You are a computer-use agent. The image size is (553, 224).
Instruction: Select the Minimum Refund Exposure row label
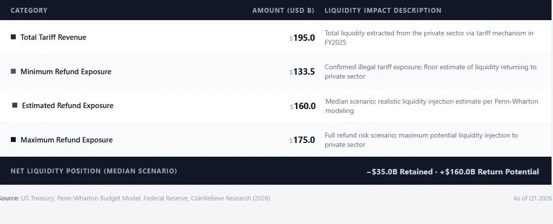tap(66, 72)
